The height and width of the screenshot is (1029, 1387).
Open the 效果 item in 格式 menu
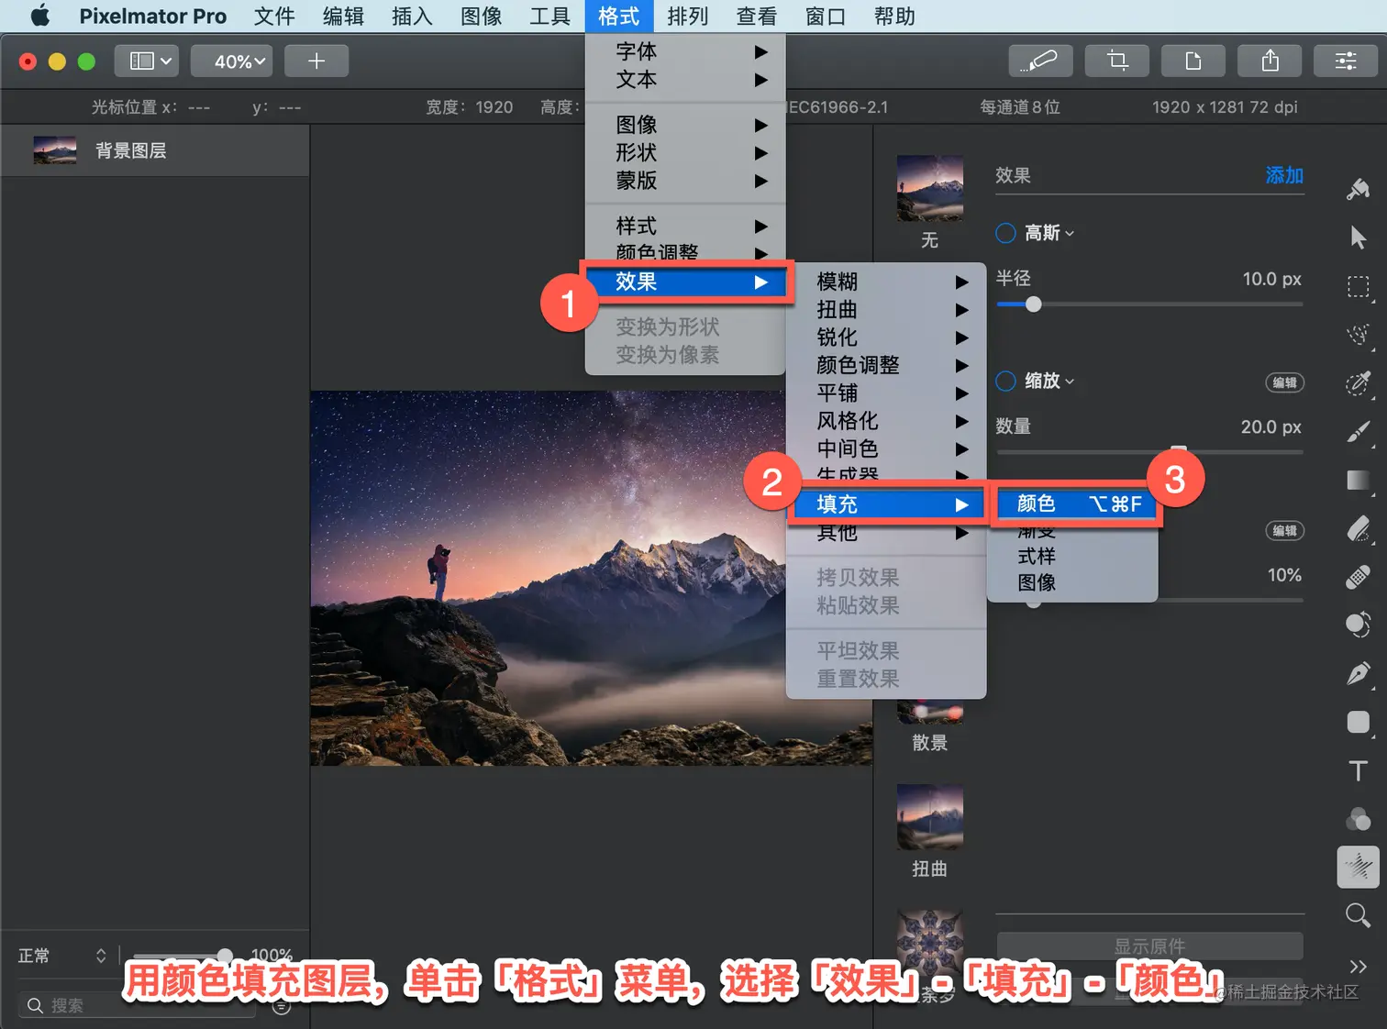685,282
